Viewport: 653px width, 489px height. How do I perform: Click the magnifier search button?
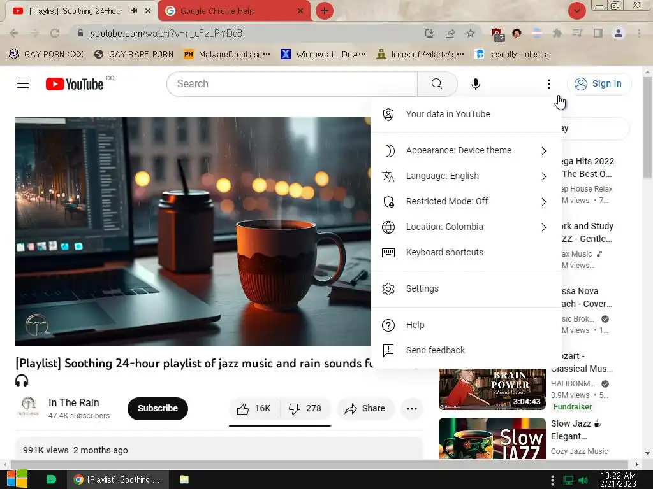(x=437, y=84)
